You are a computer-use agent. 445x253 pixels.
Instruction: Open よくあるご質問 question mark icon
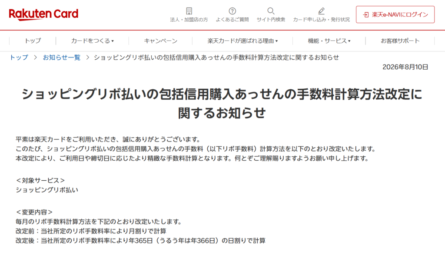[x=232, y=11]
